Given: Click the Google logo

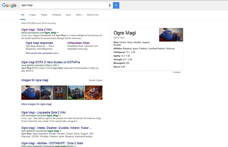Looking at the screenshot, I should 9,5.
